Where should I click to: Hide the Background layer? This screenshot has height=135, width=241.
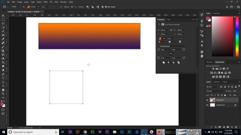tap(207, 105)
